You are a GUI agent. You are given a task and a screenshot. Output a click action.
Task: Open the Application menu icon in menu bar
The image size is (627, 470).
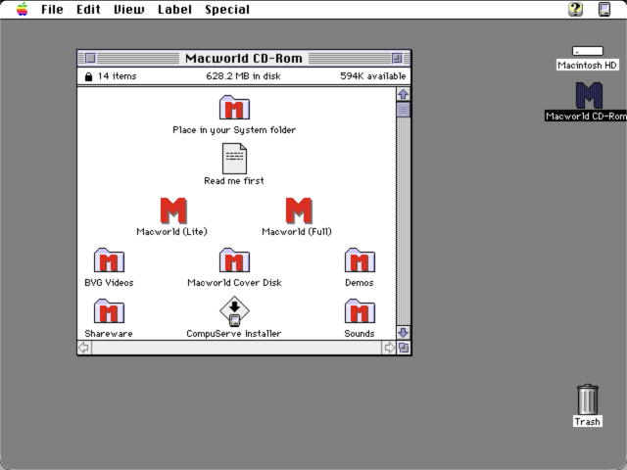click(x=604, y=9)
